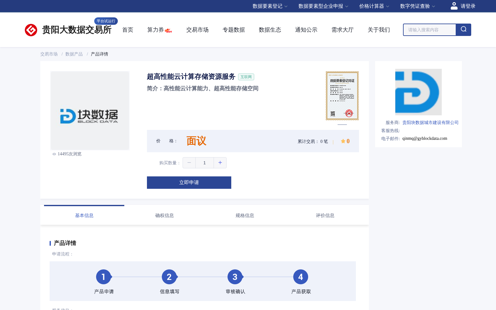Click provider link 贵阳块数据城市建设有限公司
496x310 pixels.
pos(430,123)
